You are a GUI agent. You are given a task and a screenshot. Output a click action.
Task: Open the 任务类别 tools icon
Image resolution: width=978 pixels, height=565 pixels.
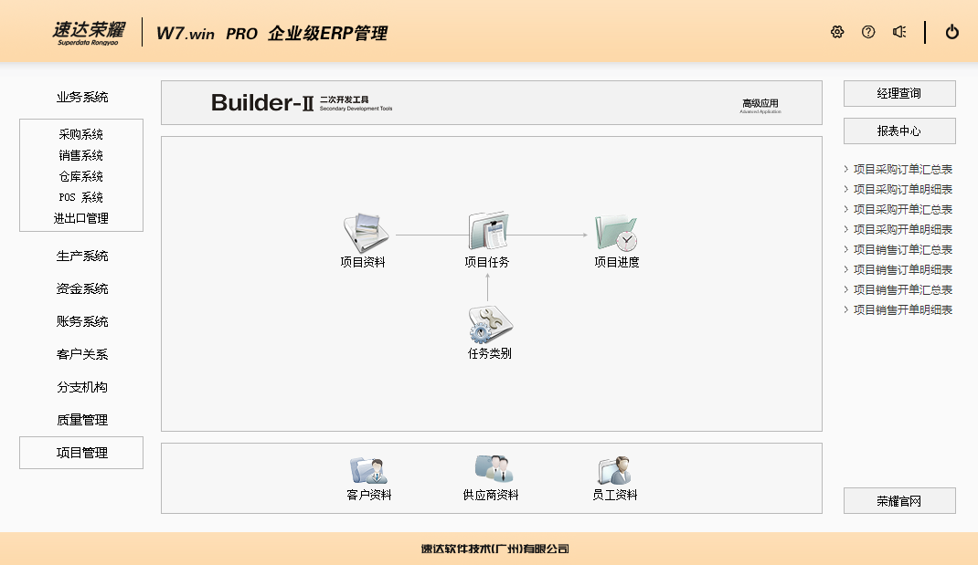click(x=489, y=325)
